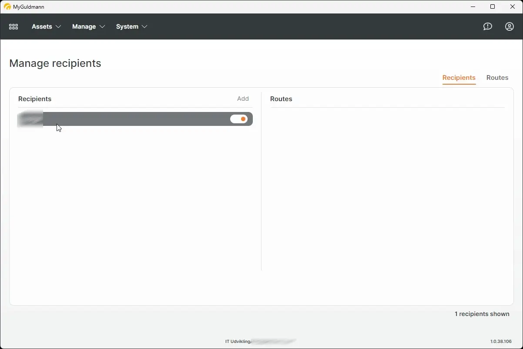
Task: Click the Add link to create a recipient
Action: [243, 99]
